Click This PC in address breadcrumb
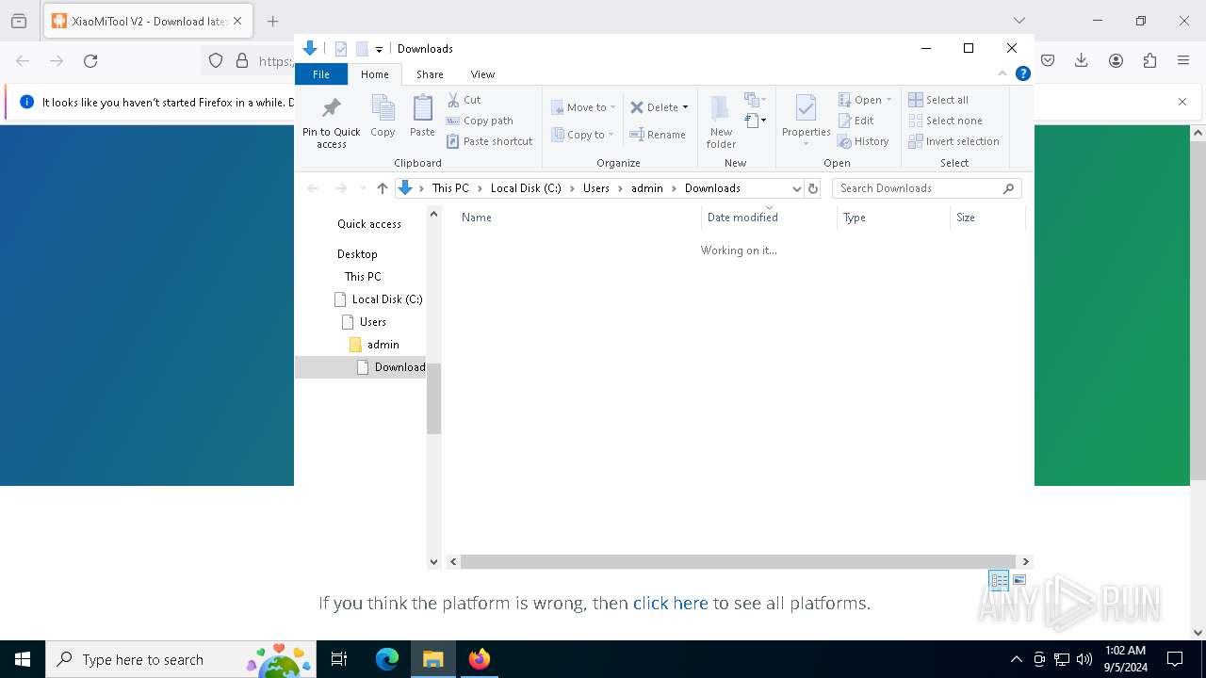Image resolution: width=1206 pixels, height=678 pixels. (x=450, y=188)
